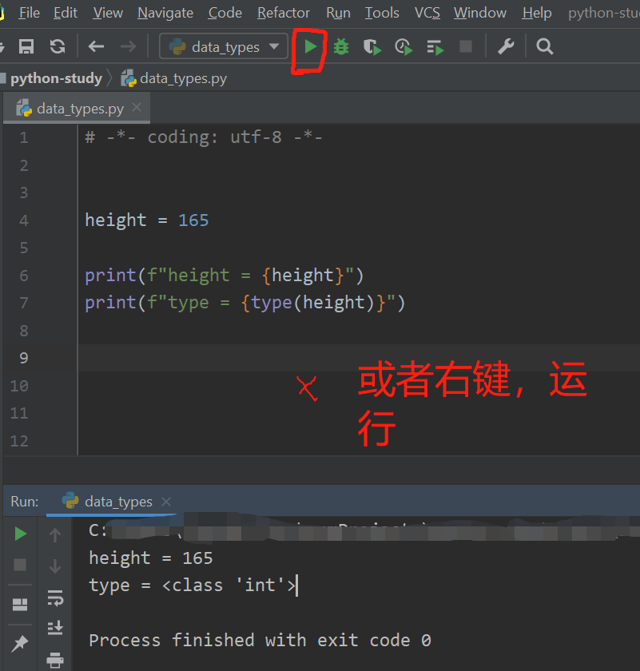Rerun data_types from the Run panel
Screen dimensions: 640x671
coord(20,534)
